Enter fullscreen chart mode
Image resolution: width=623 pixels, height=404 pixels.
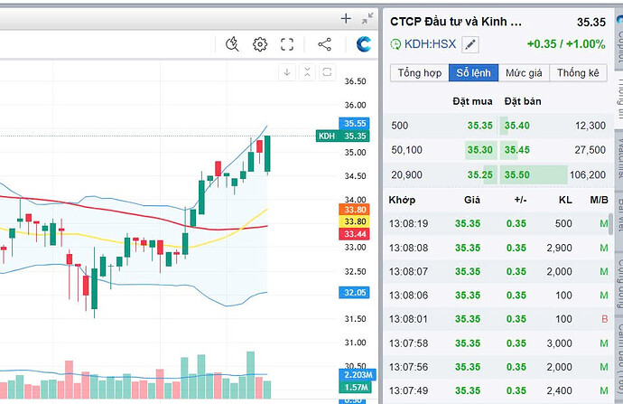click(287, 44)
